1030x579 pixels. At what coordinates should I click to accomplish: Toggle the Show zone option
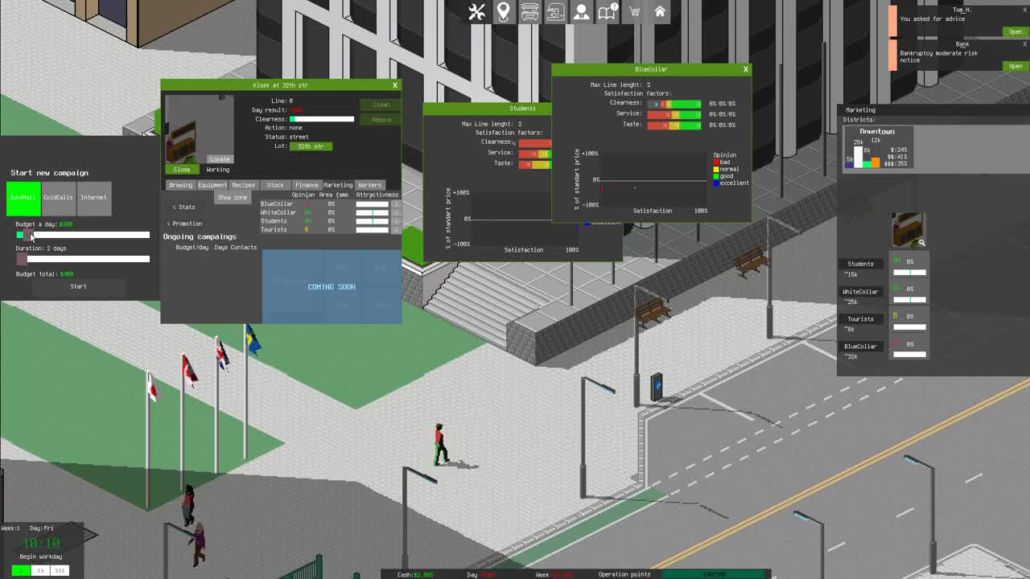[x=233, y=197]
